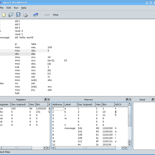The width and height of the screenshot is (155, 155).
Task: Select memory label 'n' cell
Action: pos(65,125)
